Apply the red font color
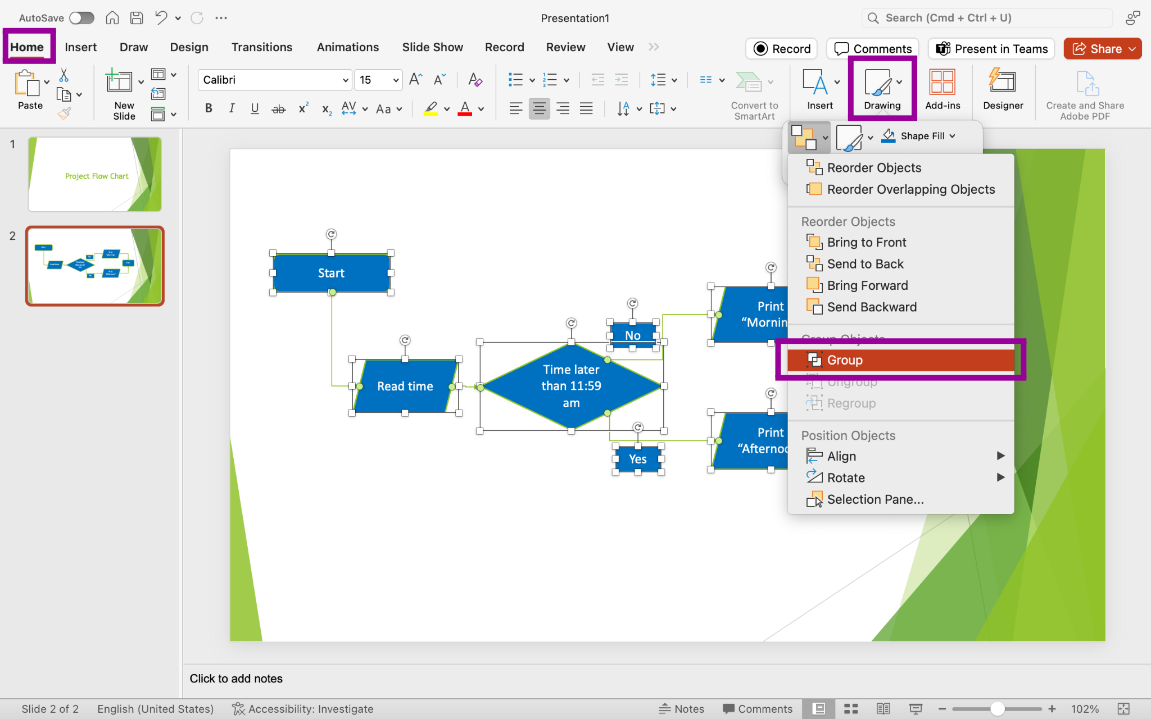This screenshot has width=1151, height=719. pos(465,109)
